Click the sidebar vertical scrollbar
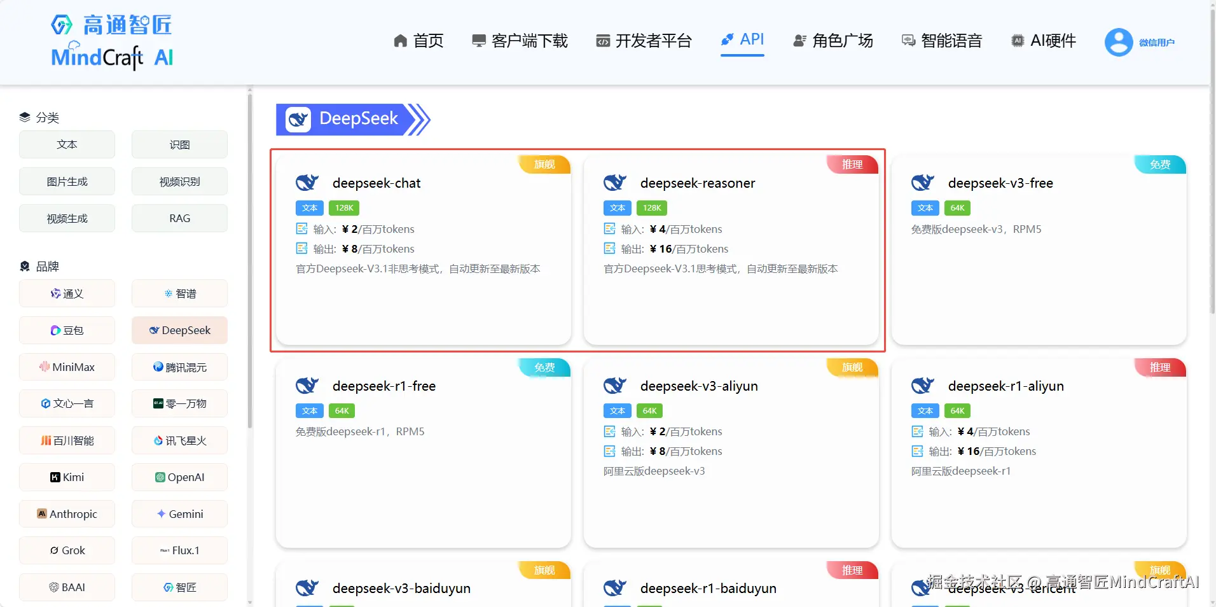 click(x=249, y=261)
